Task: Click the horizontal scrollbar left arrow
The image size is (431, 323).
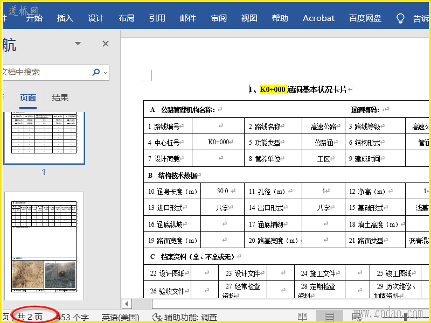Action: pos(127,304)
